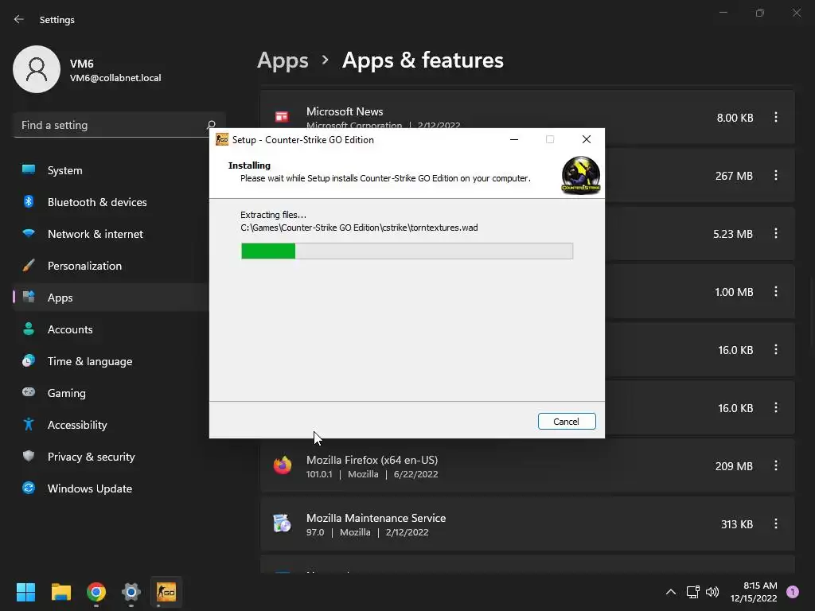Click the Wi-Fi network icon in sidebar

[x=29, y=233]
